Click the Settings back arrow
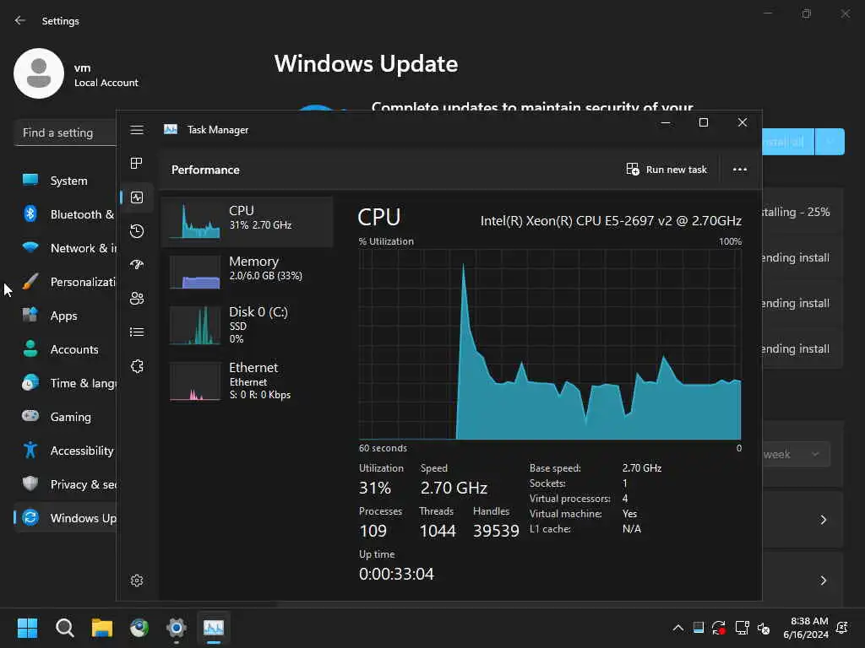Viewport: 865px width, 648px height. pos(20,20)
